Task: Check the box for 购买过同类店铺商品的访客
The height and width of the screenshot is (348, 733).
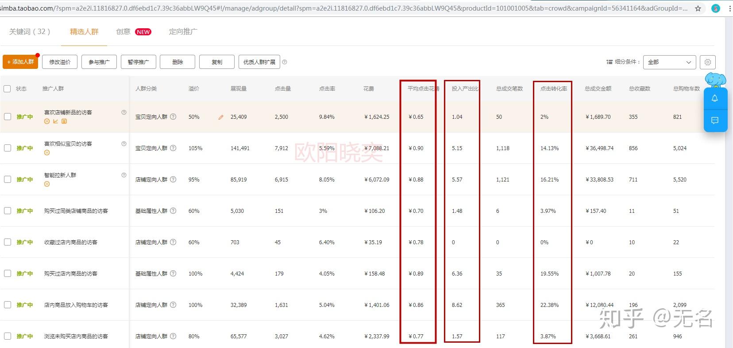Action: [x=7, y=211]
